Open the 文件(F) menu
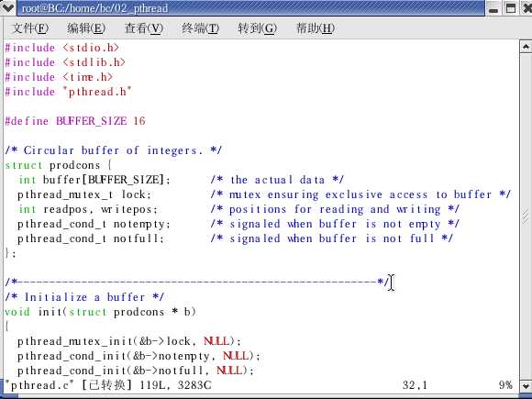The width and height of the screenshot is (532, 399). point(30,28)
